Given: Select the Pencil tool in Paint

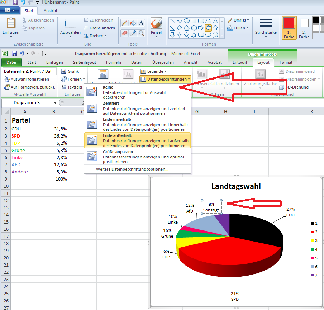Looking at the screenshot, I should (125, 23).
